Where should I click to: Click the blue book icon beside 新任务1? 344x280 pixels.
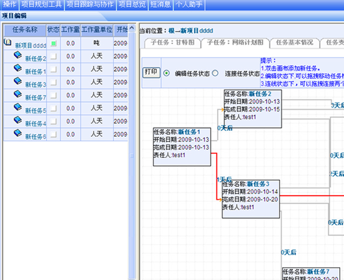click(17, 68)
